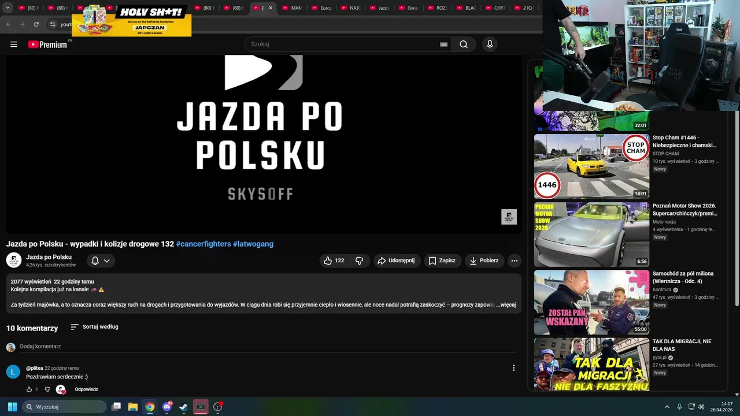The image size is (740, 416).
Task: View site information icon in address bar
Action: pos(52,24)
